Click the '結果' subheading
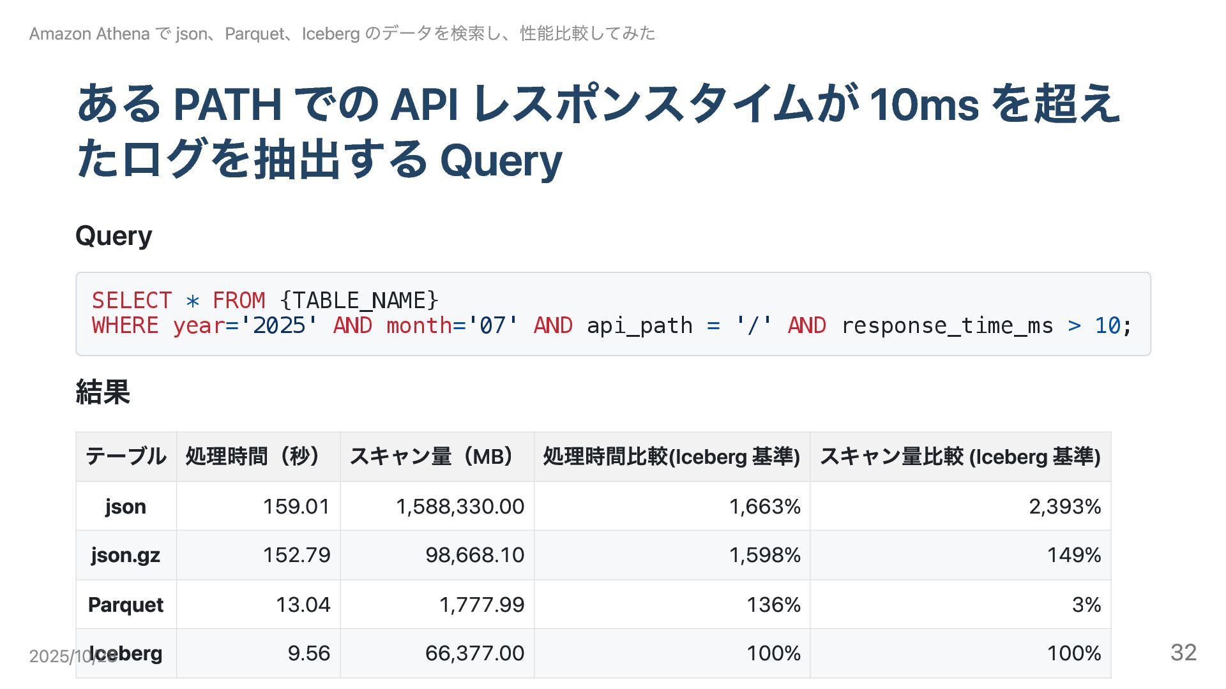Viewport: 1226px width, 689px height. [x=103, y=392]
